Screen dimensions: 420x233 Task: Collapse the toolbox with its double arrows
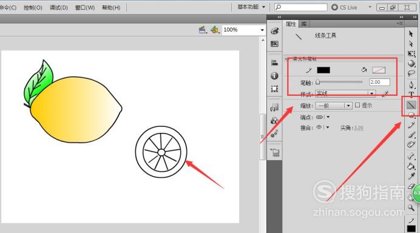coord(415,17)
